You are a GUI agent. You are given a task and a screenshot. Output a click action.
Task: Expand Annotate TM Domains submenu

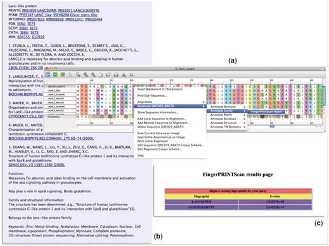[x=227, y=127]
